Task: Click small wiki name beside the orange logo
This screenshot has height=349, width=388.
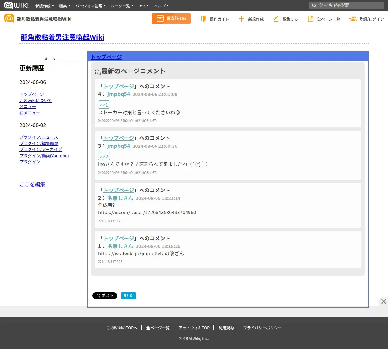Action: (x=44, y=19)
